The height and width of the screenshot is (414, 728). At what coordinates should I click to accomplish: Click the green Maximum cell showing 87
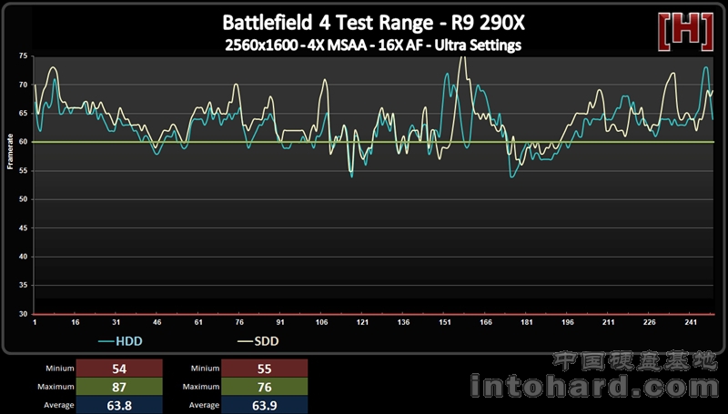[x=119, y=387]
